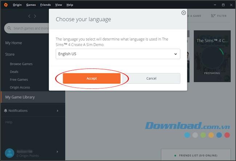Image resolution: width=236 pixels, height=161 pixels.
Task: Open Browse Games
Action: point(21,64)
